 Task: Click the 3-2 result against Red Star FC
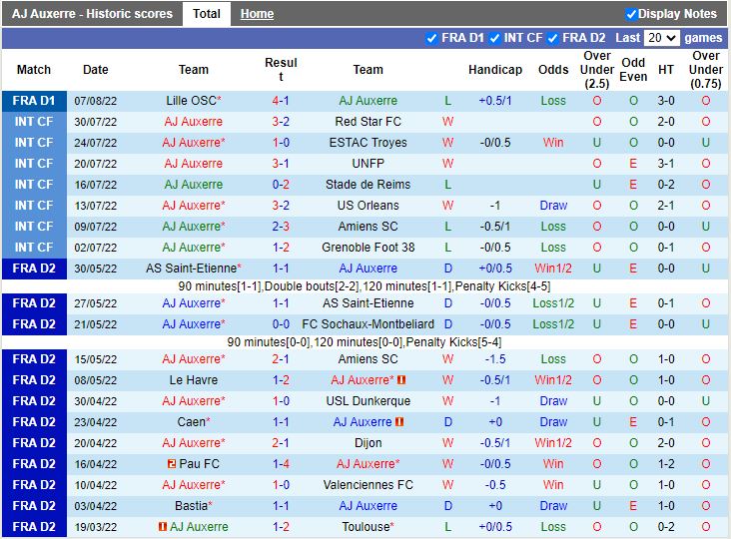coord(281,122)
